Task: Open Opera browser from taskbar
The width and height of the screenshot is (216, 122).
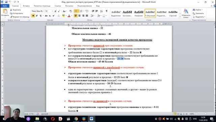Action: pos(53,119)
